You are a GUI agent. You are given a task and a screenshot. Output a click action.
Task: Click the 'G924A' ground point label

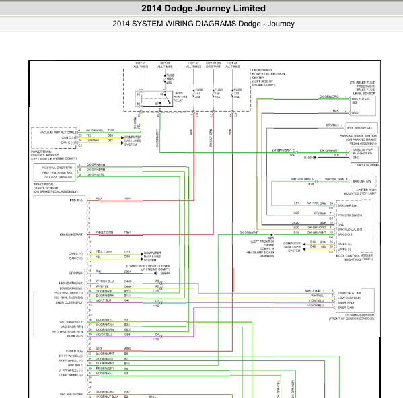click(166, 273)
